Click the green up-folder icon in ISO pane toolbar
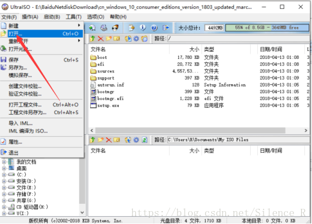Screen dimensions: 312x224 click(92, 39)
